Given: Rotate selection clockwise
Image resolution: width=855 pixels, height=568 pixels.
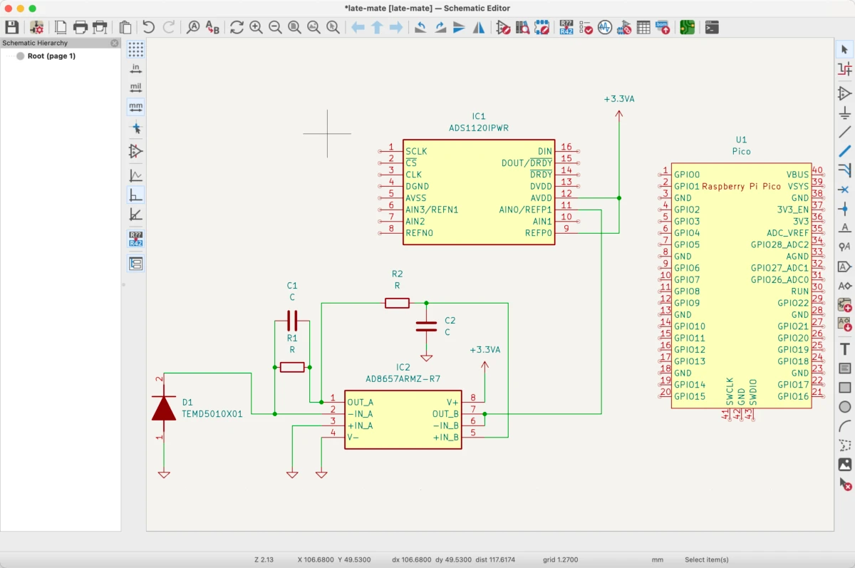Looking at the screenshot, I should coord(440,27).
